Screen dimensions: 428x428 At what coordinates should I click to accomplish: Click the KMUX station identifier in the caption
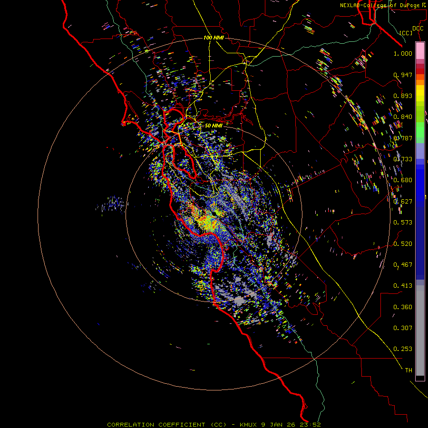[x=248, y=425]
